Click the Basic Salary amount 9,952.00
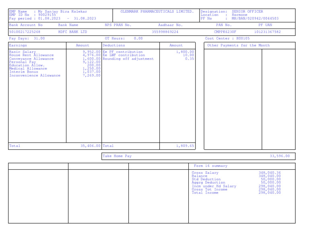 (x=92, y=52)
